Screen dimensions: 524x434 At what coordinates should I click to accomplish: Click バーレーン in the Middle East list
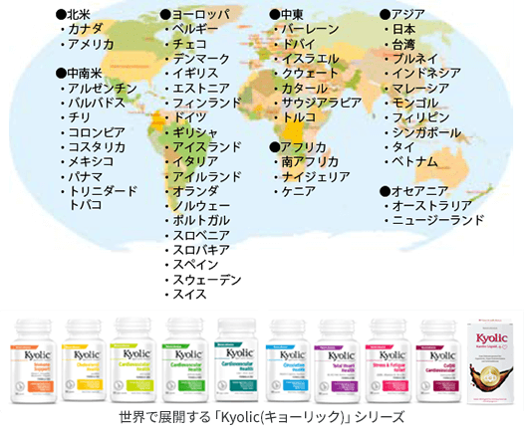coord(310,29)
